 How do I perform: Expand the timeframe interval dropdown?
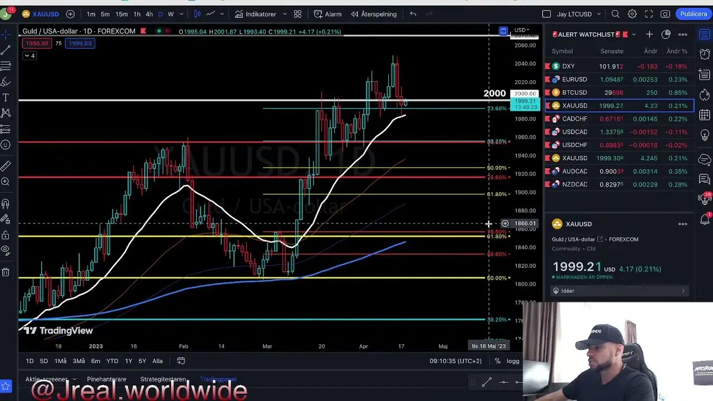coord(181,14)
